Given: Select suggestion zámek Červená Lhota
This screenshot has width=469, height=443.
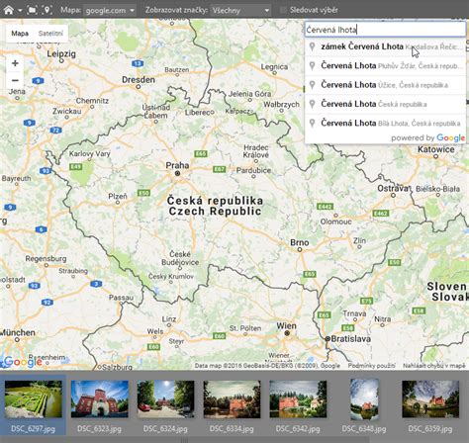Looking at the screenshot, I should point(385,46).
